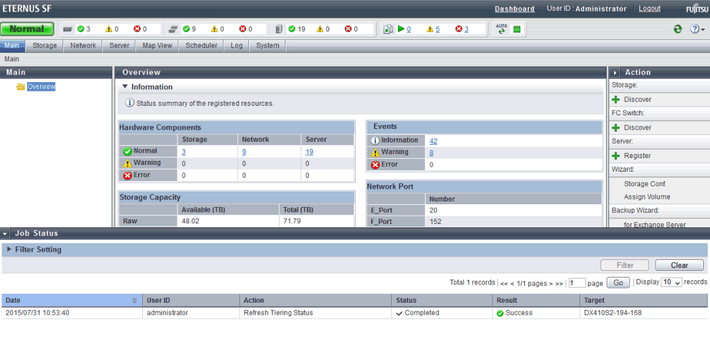Click the job status icon in status bar
The width and height of the screenshot is (710, 359).
tap(388, 29)
